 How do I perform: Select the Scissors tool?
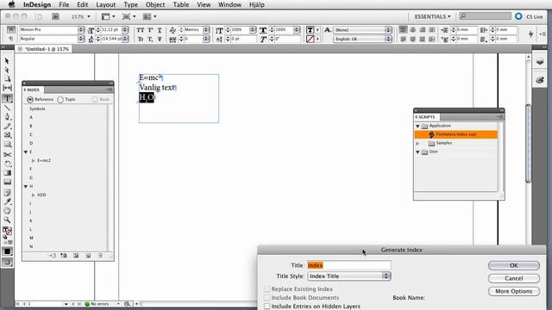click(7, 155)
